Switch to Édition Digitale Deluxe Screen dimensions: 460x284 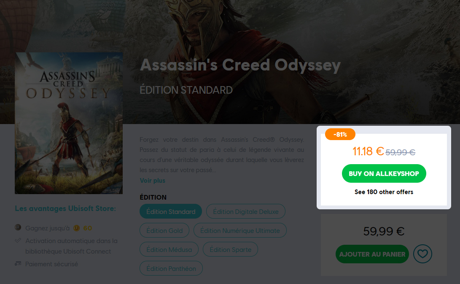click(x=245, y=211)
